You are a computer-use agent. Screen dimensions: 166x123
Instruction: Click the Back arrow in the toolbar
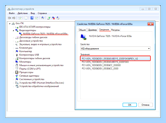pyautogui.click(x=9, y=18)
